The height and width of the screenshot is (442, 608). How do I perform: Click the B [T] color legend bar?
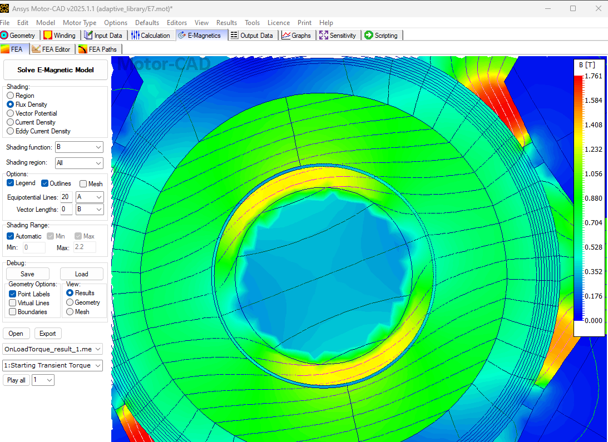(x=579, y=198)
